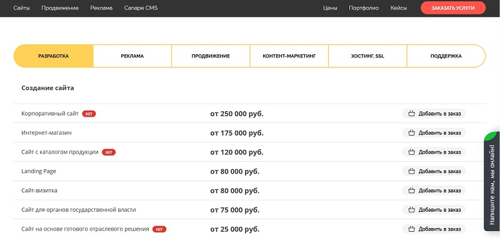This screenshot has height=238, width=500.
Task: Click the Сайт-визитка price от 80 000 руб.
Action: [235, 191]
